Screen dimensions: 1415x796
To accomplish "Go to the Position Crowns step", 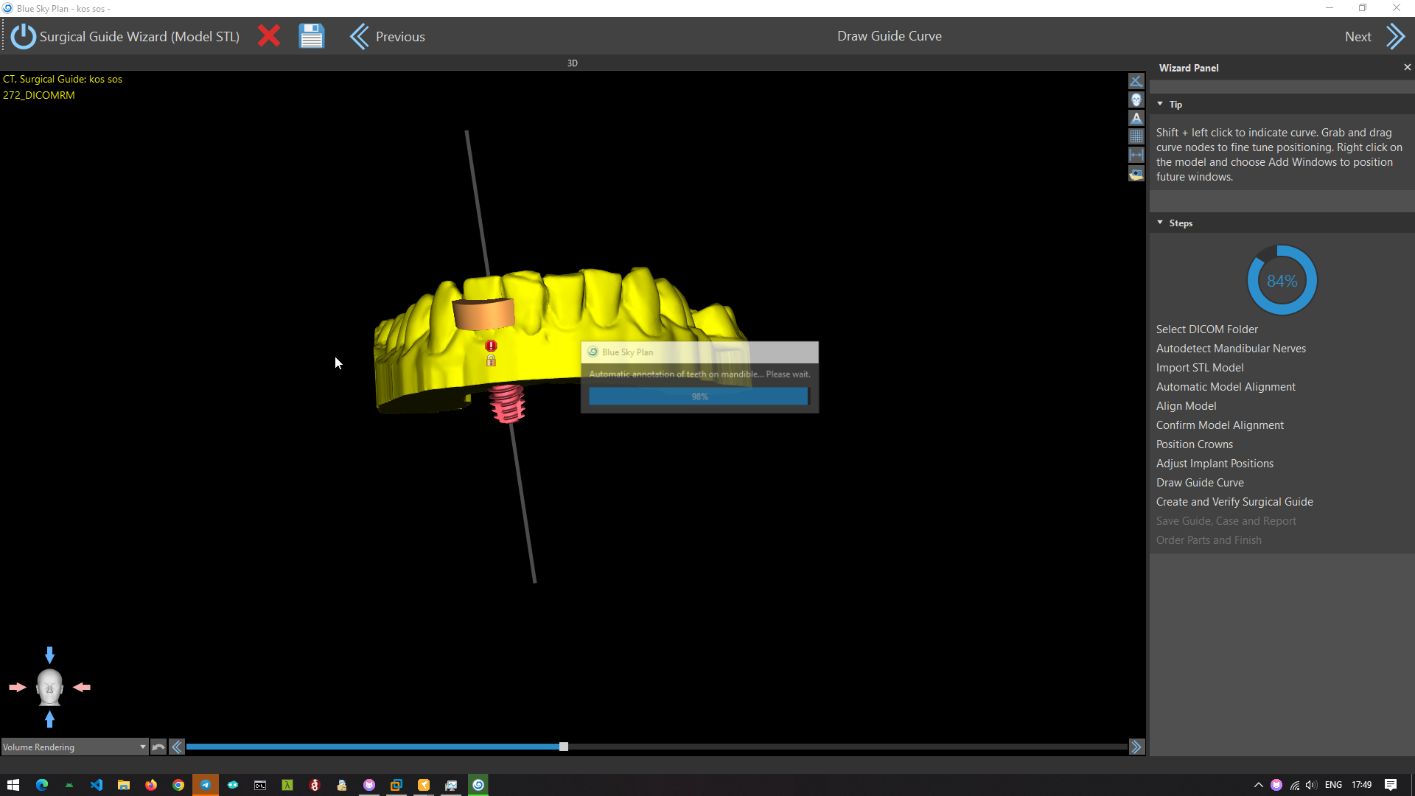I will coord(1194,444).
